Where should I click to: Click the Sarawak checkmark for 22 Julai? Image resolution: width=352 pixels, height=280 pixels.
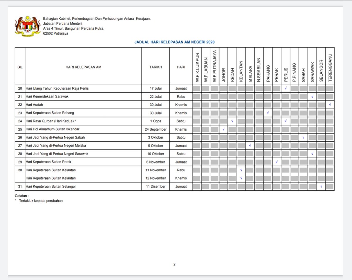[x=312, y=96]
